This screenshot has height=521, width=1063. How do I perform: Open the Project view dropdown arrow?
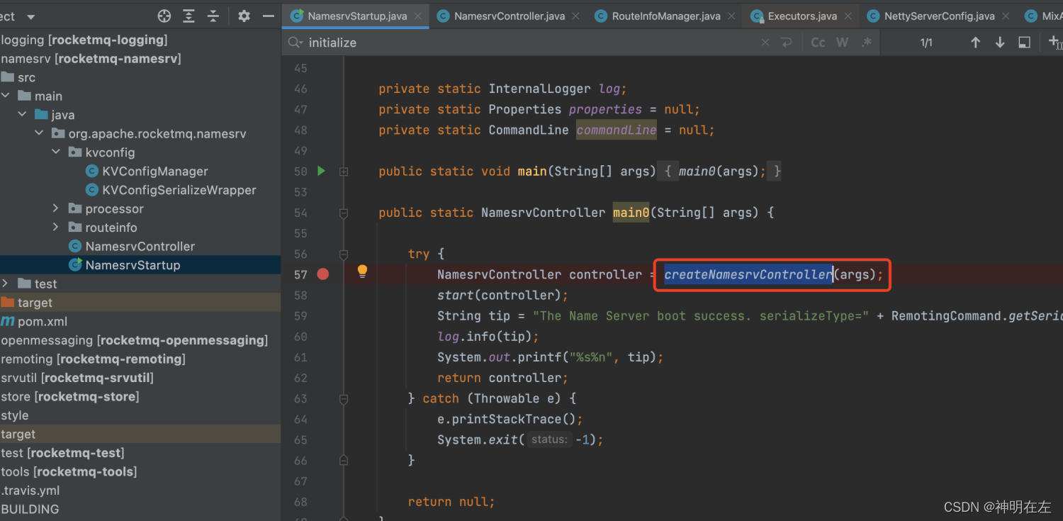(x=30, y=16)
